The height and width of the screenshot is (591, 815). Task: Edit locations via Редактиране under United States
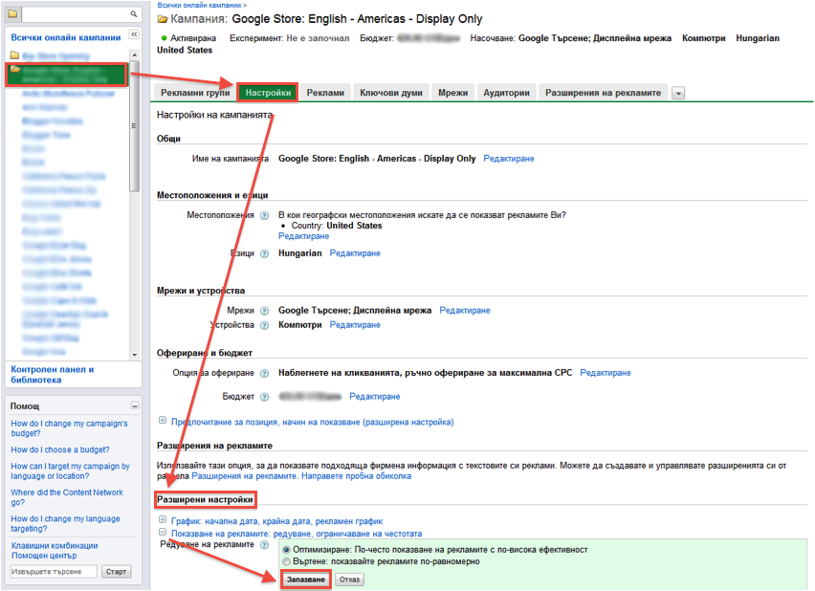[x=303, y=236]
